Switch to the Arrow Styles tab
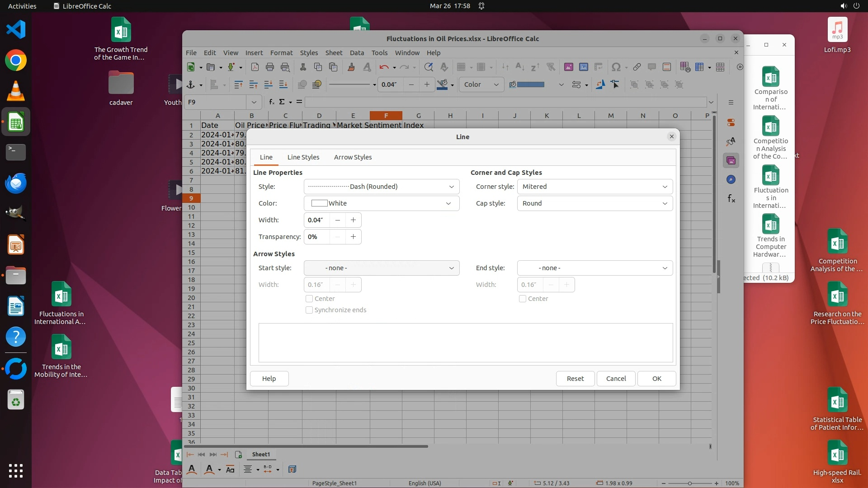The image size is (868, 488). tap(353, 157)
